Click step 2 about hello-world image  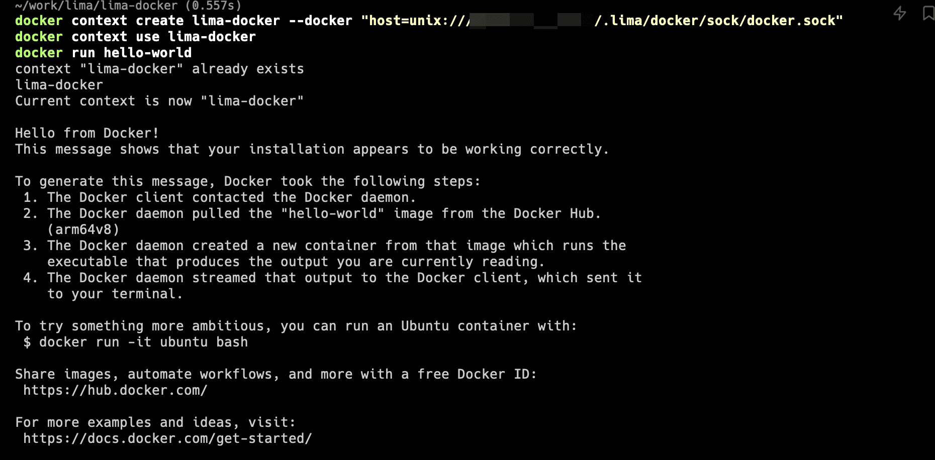point(312,213)
